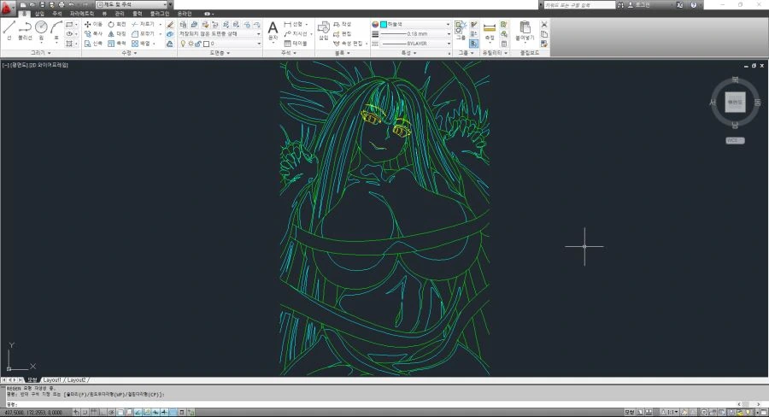Open Layer Properties manager icon
Image resolution: width=769 pixels, height=417 pixels.
click(183, 24)
